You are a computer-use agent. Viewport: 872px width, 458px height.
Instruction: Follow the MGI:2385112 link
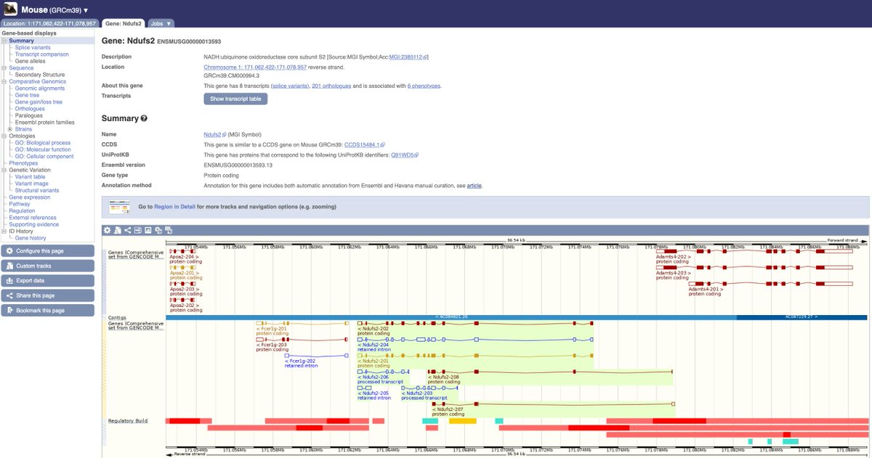point(408,57)
